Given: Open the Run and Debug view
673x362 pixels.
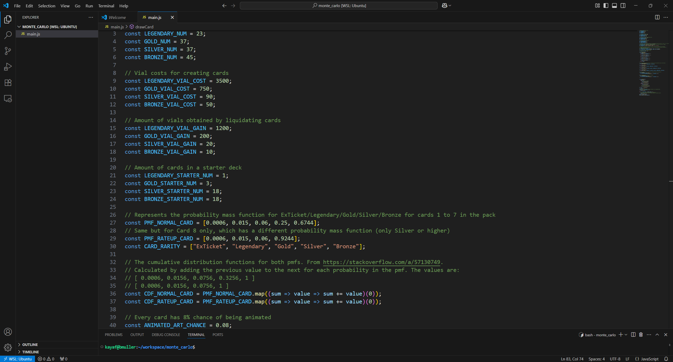Looking at the screenshot, I should (8, 67).
